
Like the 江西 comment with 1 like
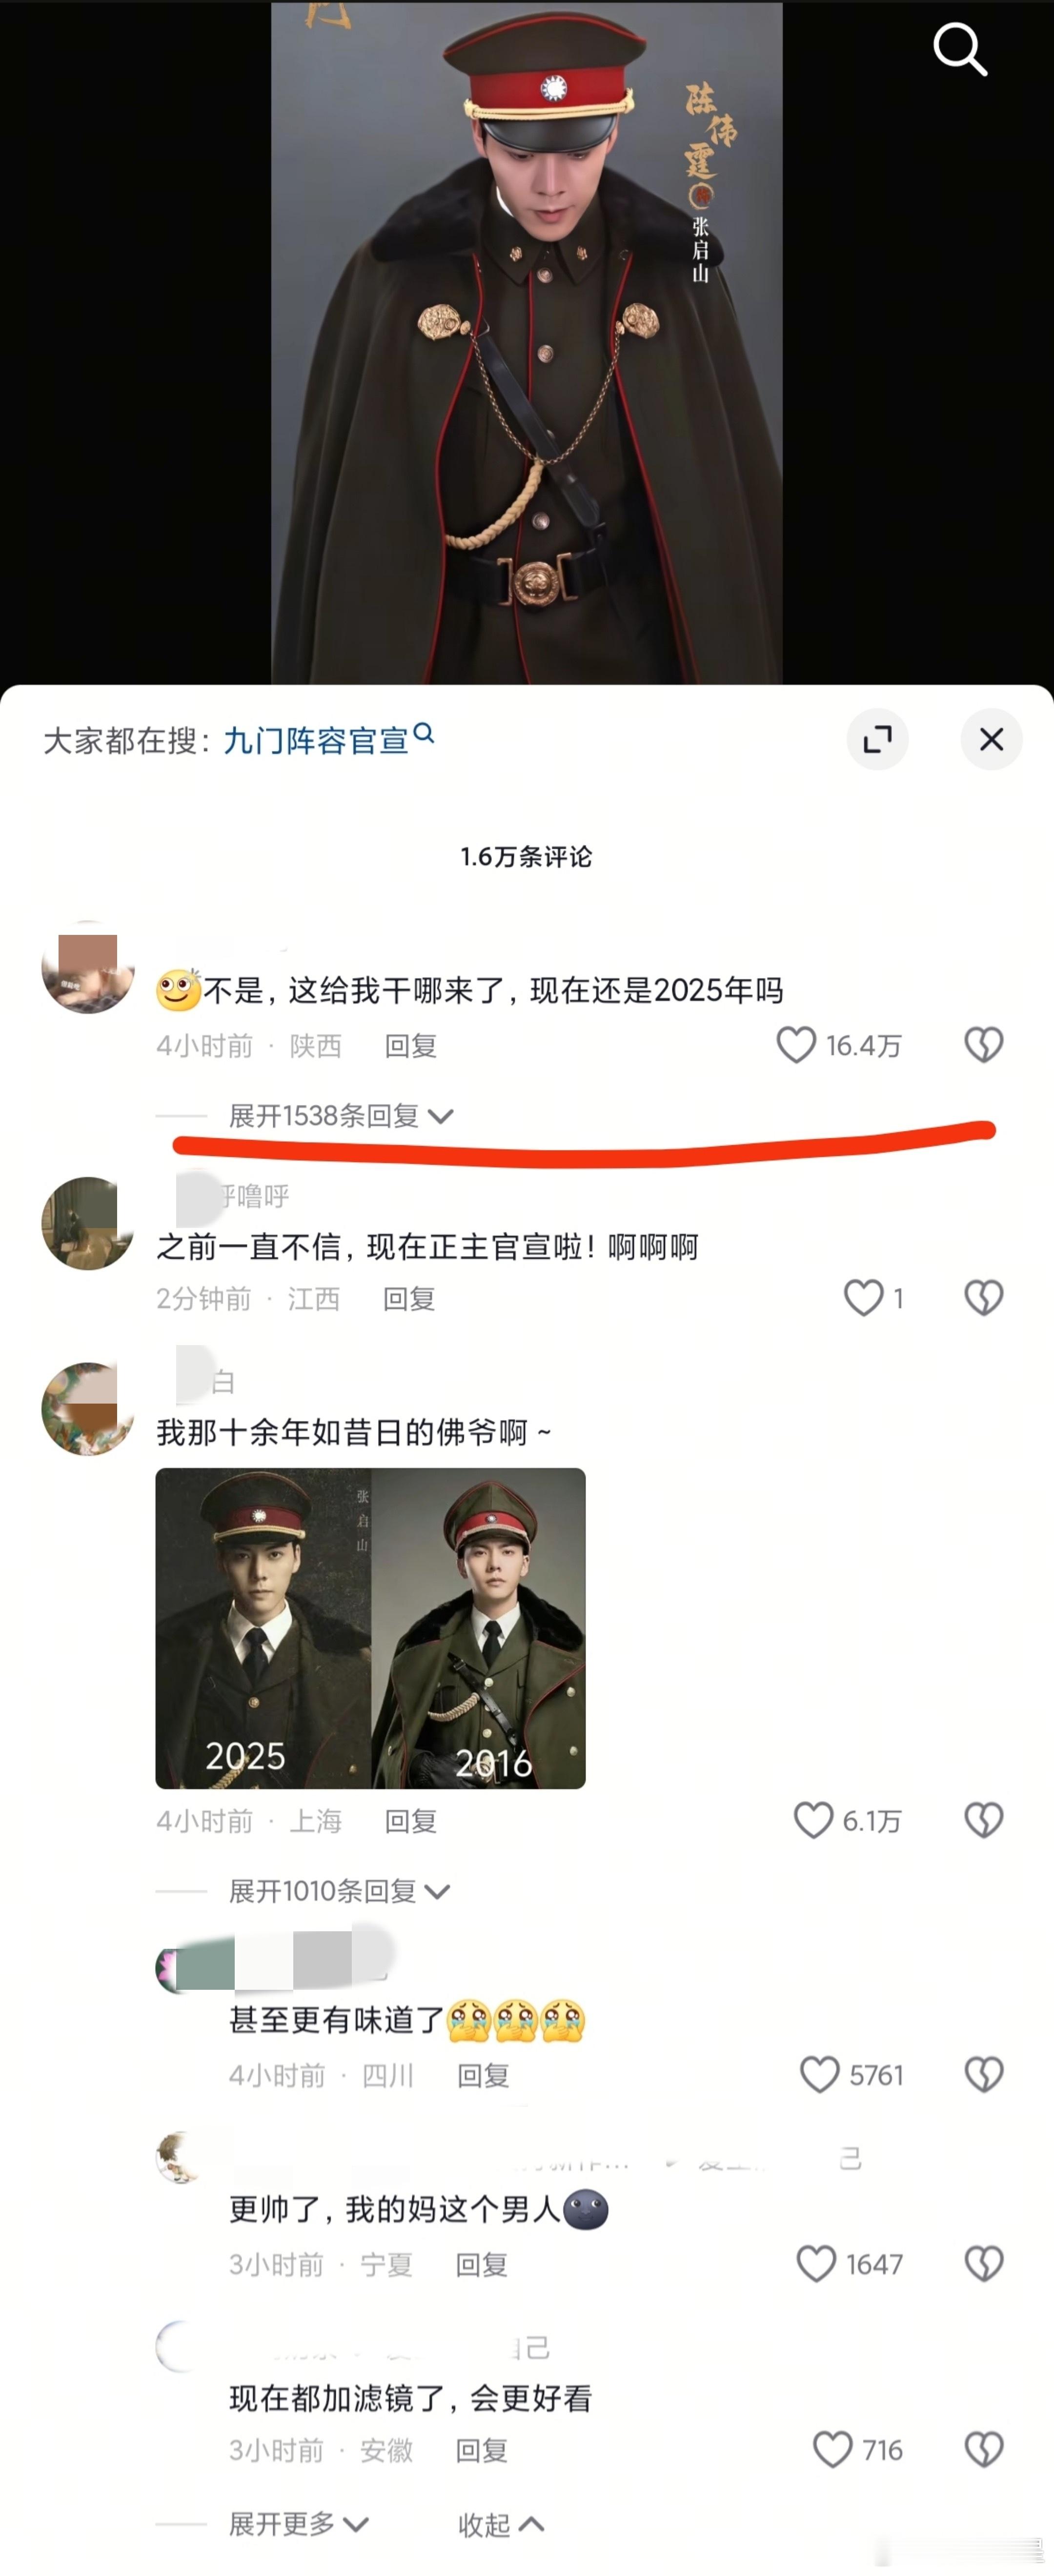863,1298
